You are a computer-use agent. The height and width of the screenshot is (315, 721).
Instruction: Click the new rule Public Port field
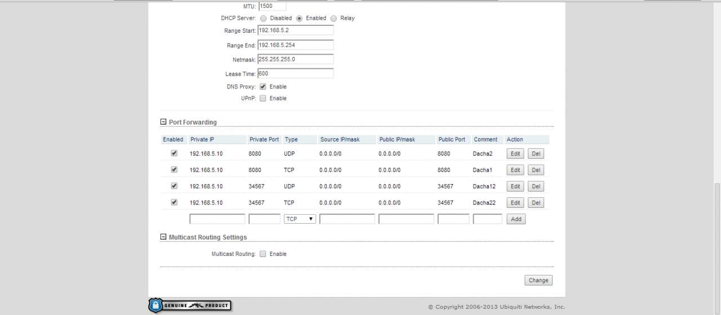point(453,219)
